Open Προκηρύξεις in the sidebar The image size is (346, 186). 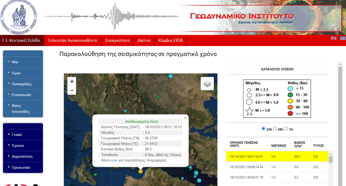tap(23, 84)
